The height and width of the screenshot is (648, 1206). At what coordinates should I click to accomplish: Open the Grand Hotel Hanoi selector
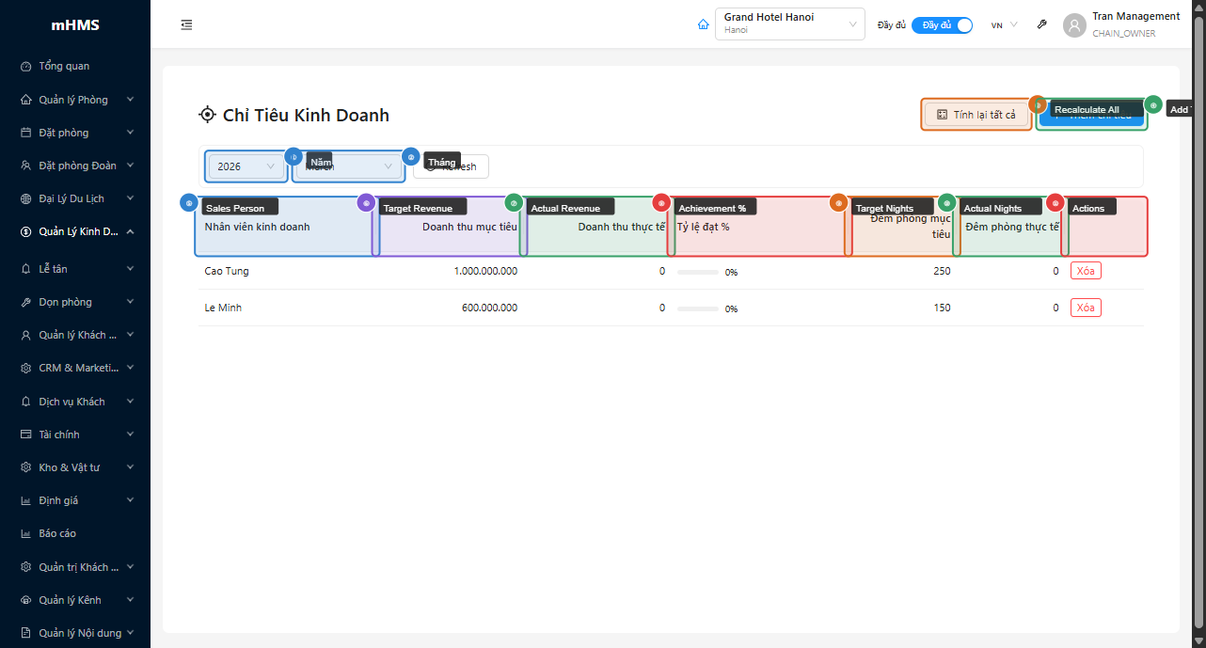point(789,24)
